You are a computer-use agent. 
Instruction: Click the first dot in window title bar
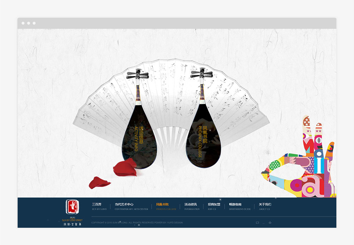click(x=23, y=23)
